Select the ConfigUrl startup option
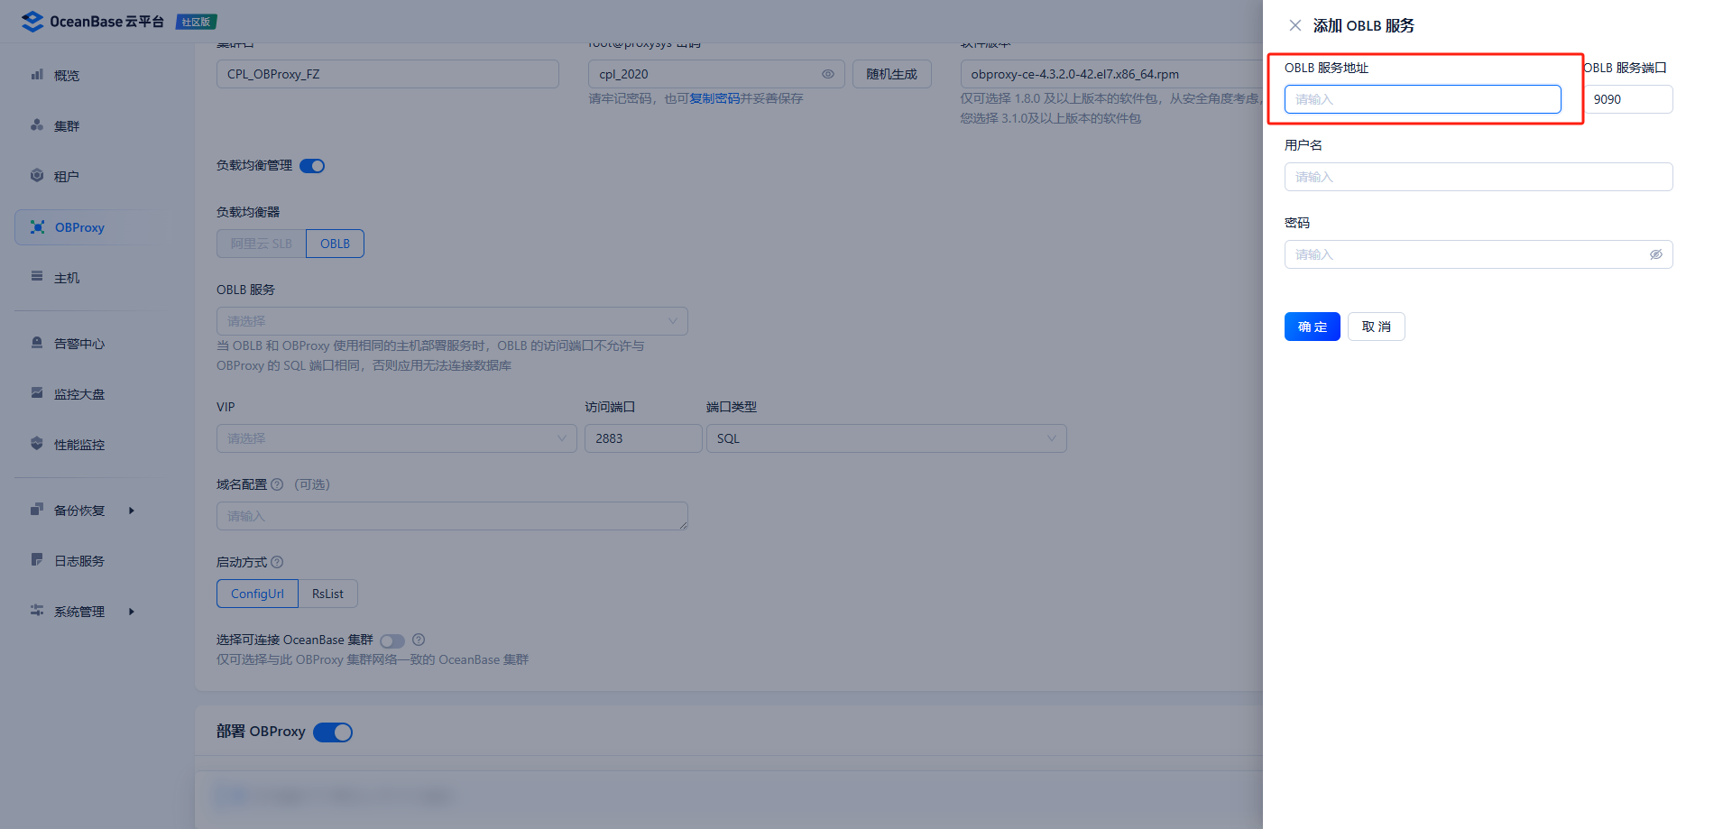1732x829 pixels. coord(257,594)
